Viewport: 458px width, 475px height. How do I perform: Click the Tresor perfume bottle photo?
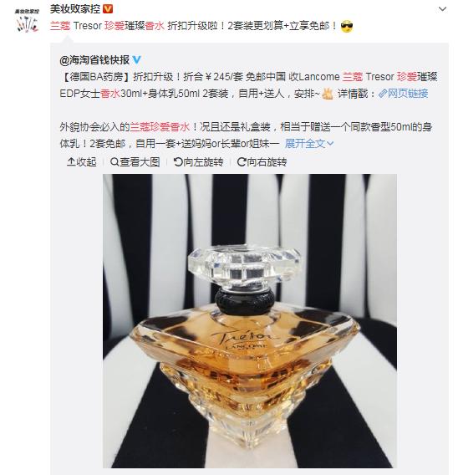click(x=250, y=321)
